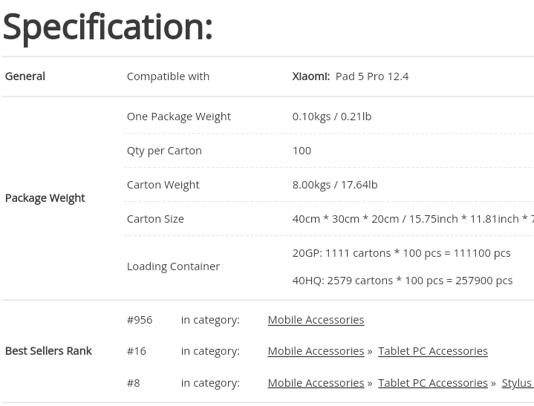Click the Specification heading
The image size is (534, 406).
(108, 27)
